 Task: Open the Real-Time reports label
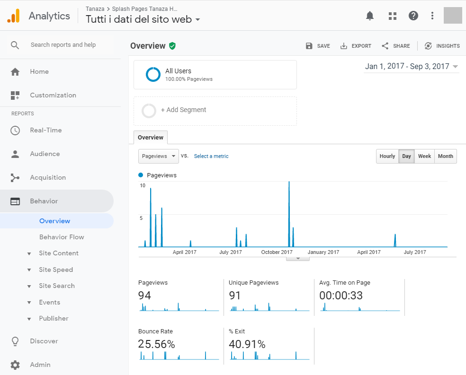tap(46, 130)
